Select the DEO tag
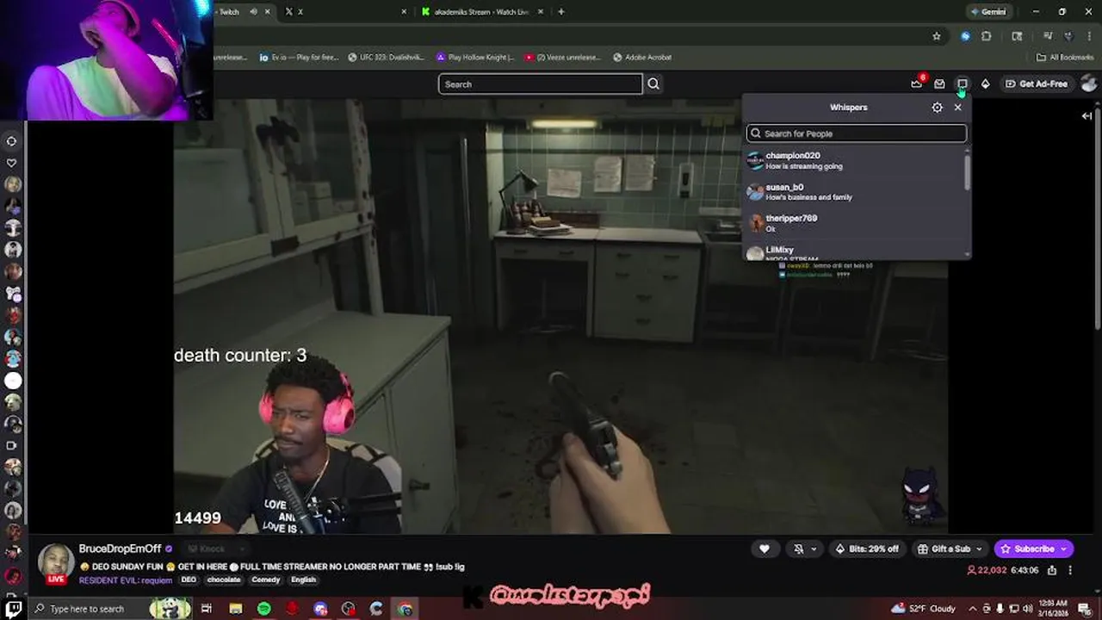The image size is (1102, 620). click(x=189, y=580)
